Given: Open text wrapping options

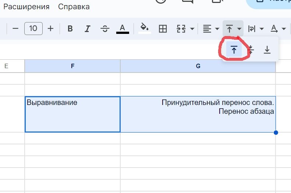Looking at the screenshot, I should coord(252,29).
